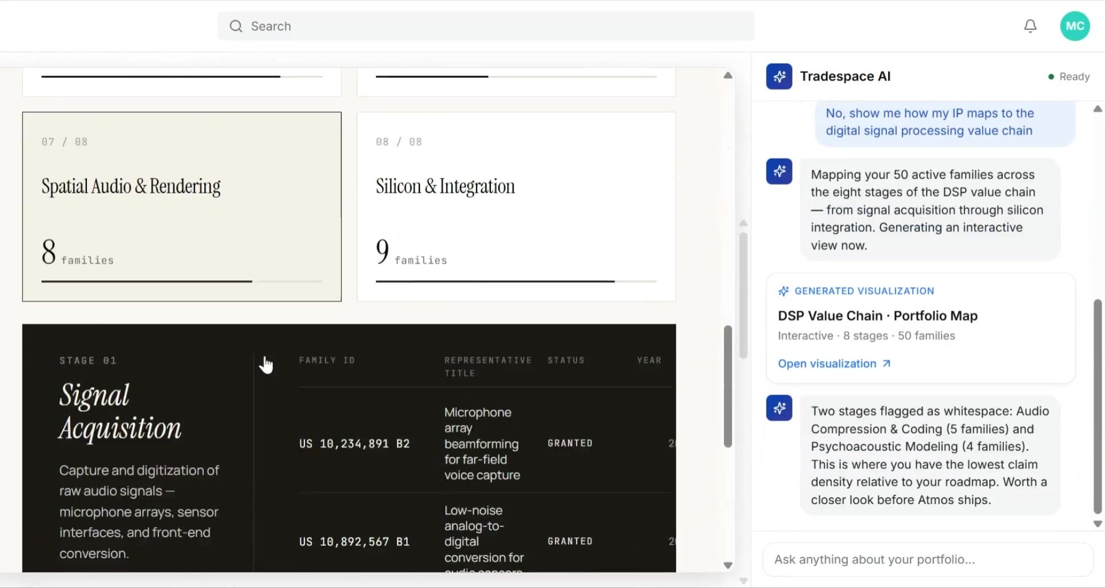Click the STATUS column header
This screenshot has width=1105, height=588.
pyautogui.click(x=566, y=360)
